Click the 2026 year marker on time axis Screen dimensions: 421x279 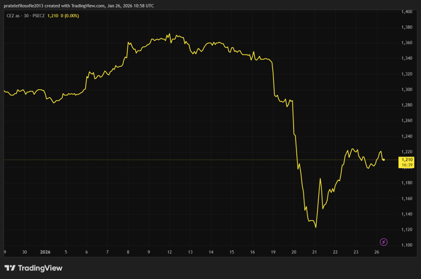[45, 252]
